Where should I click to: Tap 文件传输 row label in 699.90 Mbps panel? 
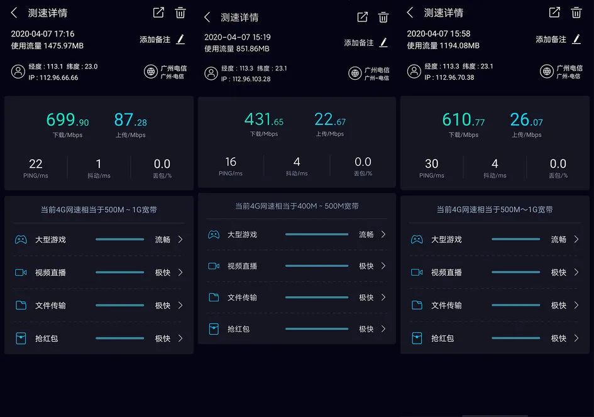[x=50, y=305]
